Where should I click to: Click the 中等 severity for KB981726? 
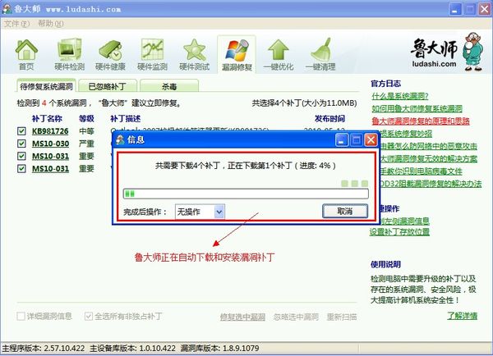coord(86,131)
